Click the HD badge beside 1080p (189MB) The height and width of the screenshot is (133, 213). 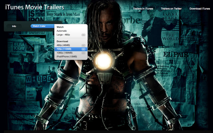[83, 53]
